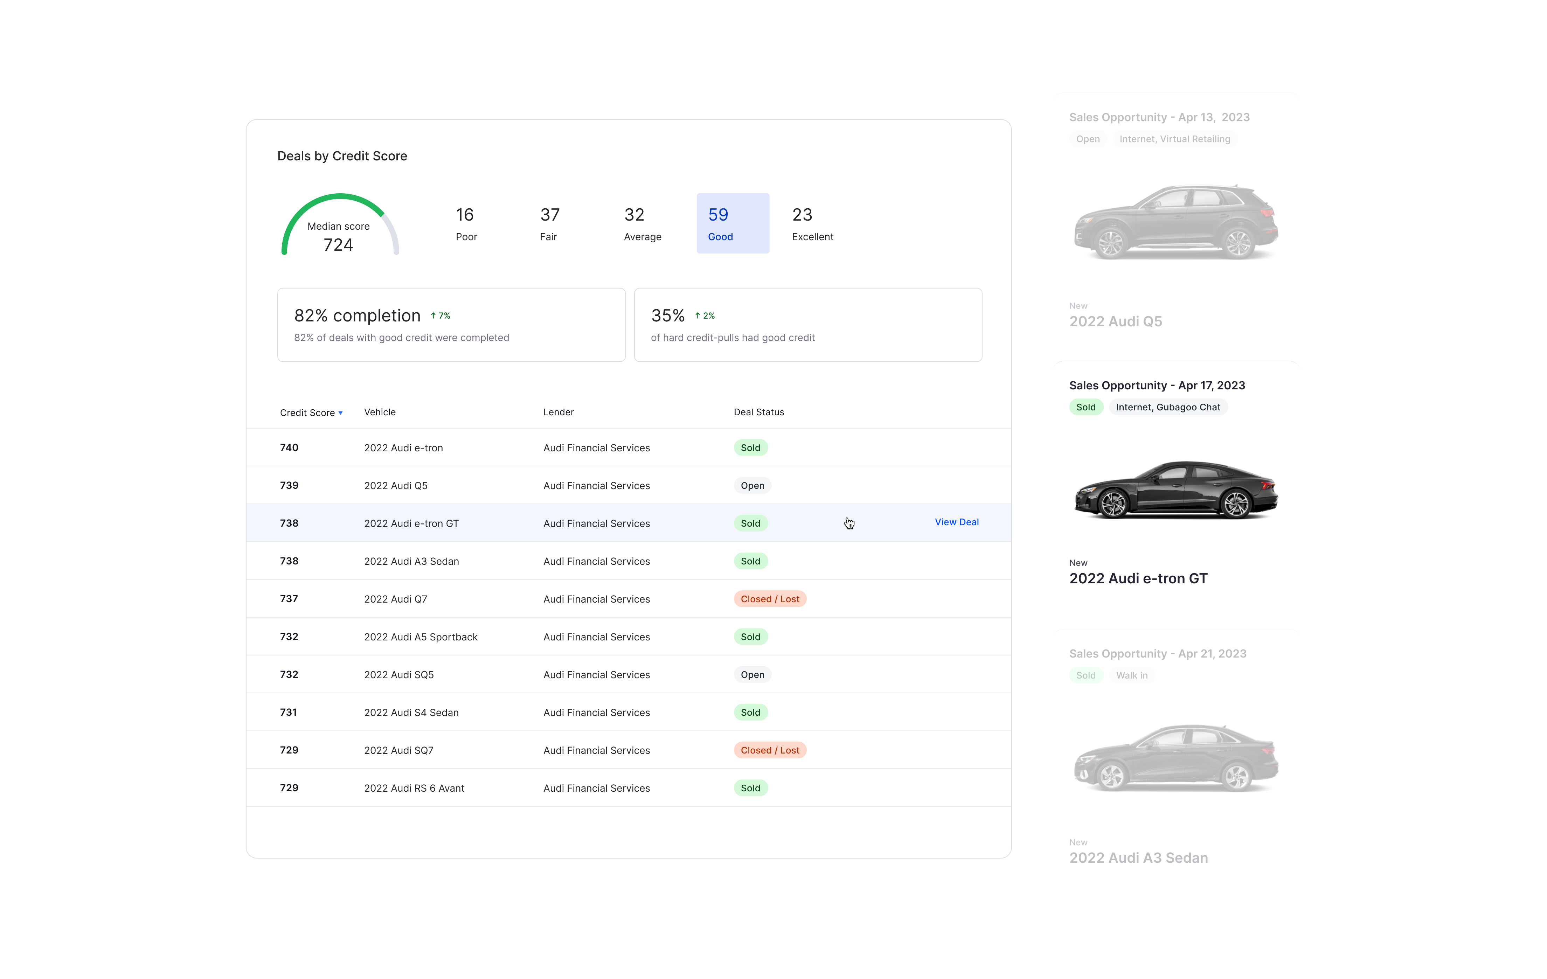The height and width of the screenshot is (979, 1547).
Task: Click the Open tag on Apr 13 card
Action: coord(1088,139)
